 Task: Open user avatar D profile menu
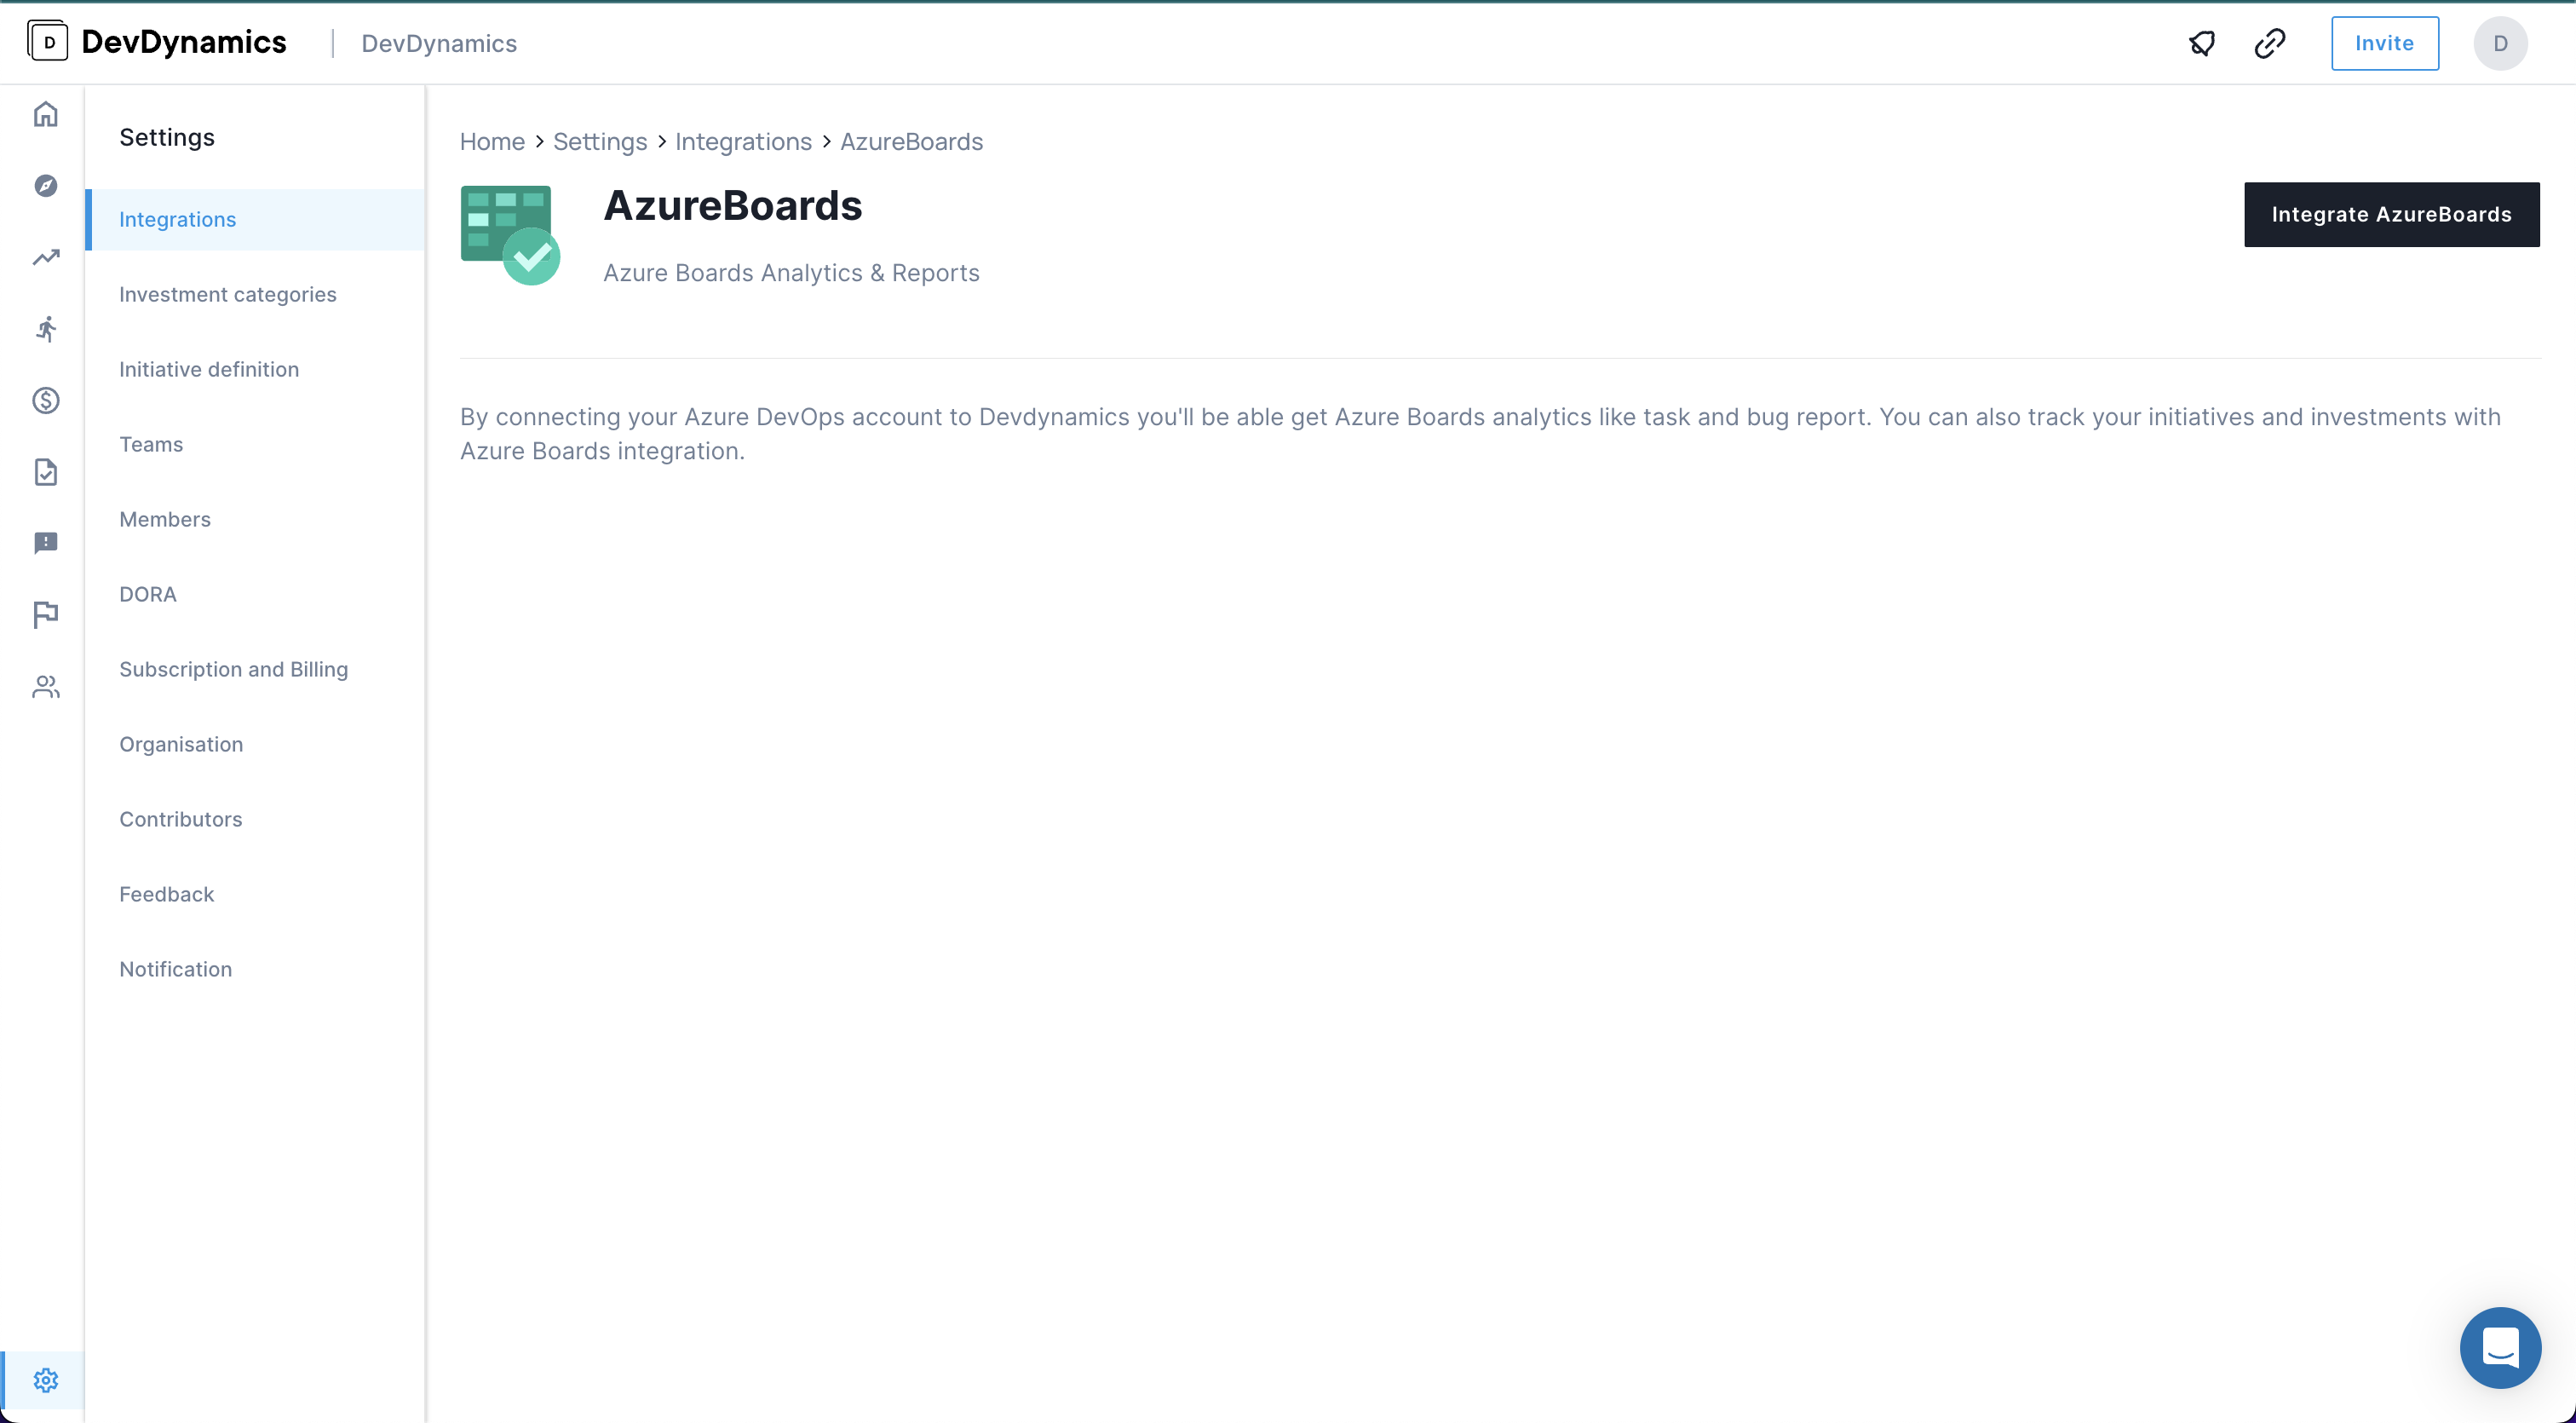click(2500, 43)
